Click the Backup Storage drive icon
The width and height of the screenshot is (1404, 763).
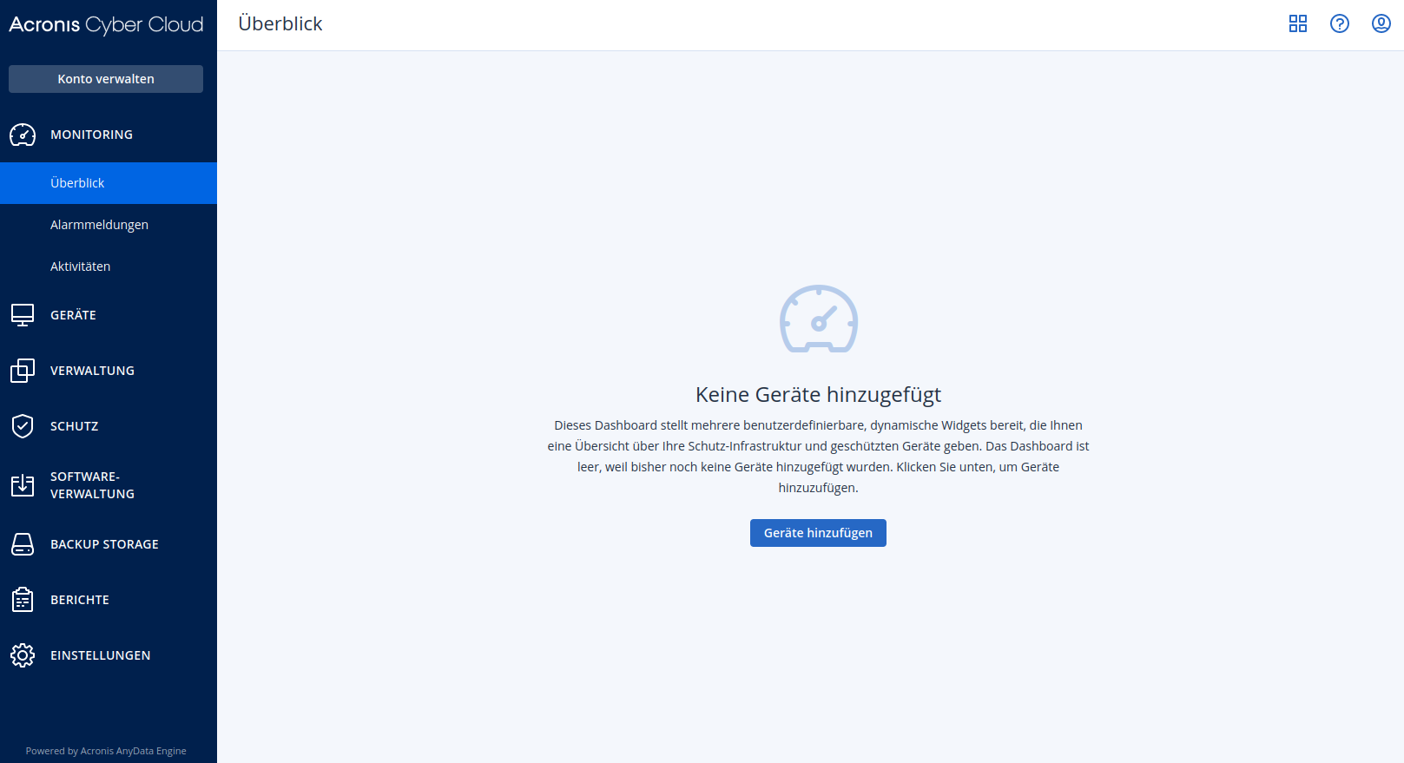[23, 544]
